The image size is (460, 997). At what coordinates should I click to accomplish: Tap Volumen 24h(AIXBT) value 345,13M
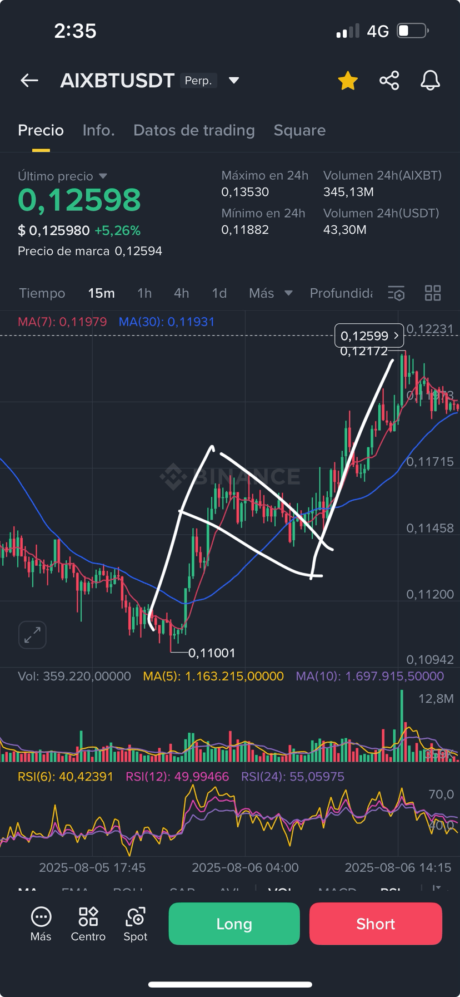[348, 192]
